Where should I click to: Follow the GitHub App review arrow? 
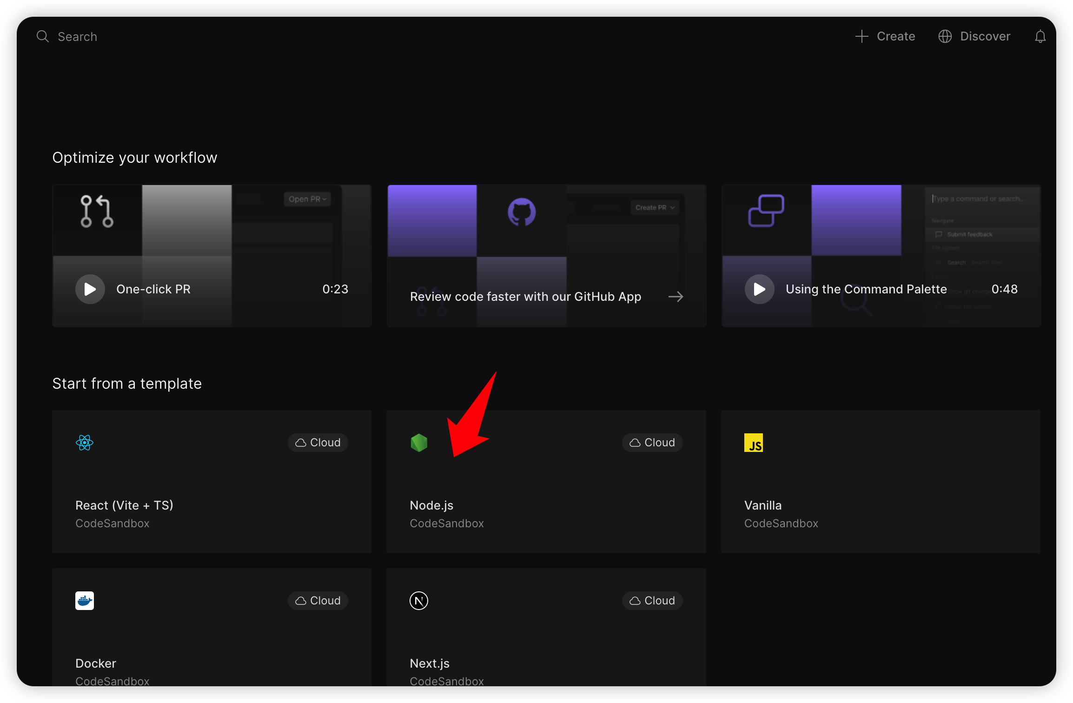coord(676,297)
